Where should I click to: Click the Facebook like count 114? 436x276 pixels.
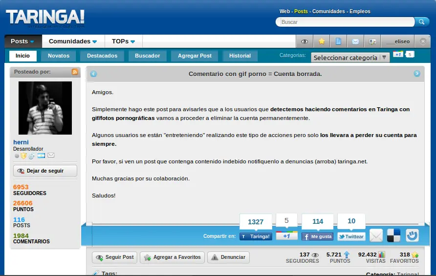318,221
